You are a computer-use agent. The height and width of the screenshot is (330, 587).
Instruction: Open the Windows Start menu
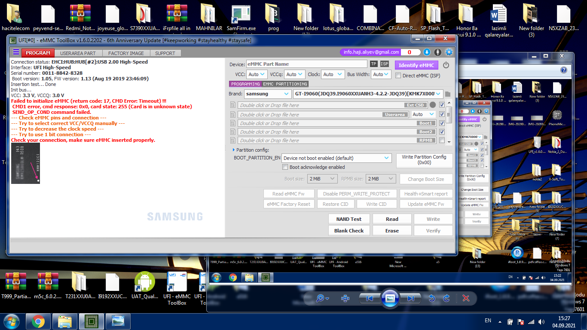pos(11,321)
